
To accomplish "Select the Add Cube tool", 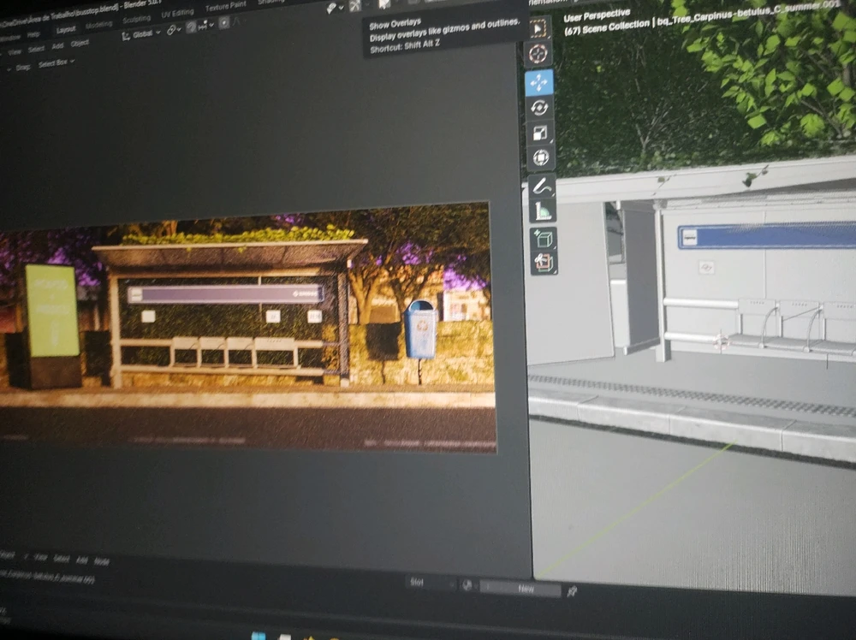I will click(544, 239).
